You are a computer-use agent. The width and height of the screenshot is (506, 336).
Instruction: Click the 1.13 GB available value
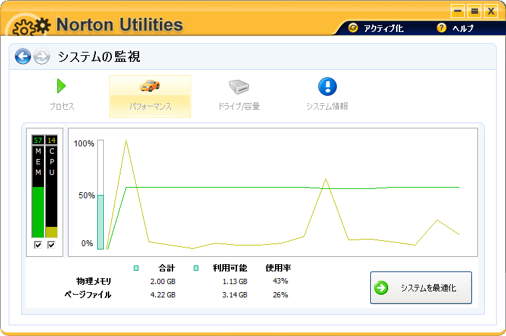pos(235,281)
